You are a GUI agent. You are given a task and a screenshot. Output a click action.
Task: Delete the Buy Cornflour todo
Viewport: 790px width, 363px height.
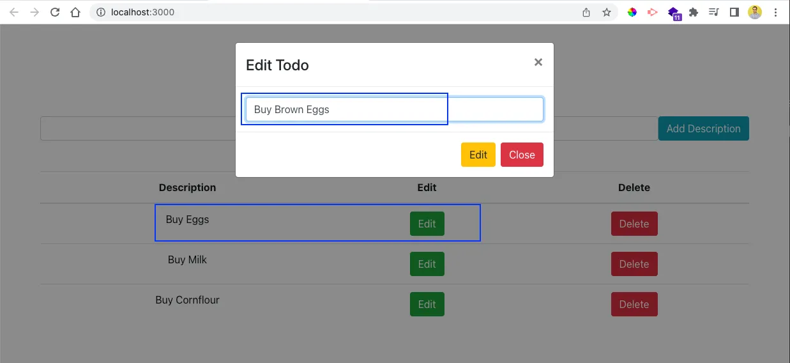(634, 304)
